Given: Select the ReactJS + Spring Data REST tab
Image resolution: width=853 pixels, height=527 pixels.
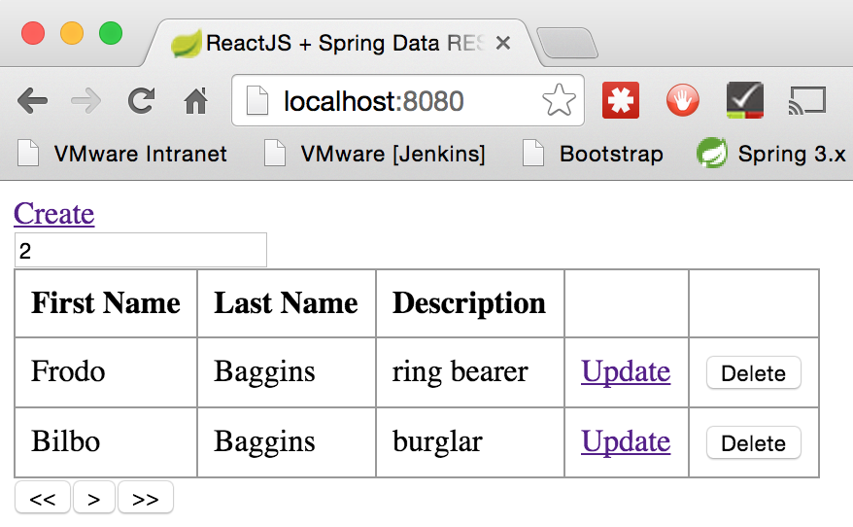Looking at the screenshot, I should (330, 44).
